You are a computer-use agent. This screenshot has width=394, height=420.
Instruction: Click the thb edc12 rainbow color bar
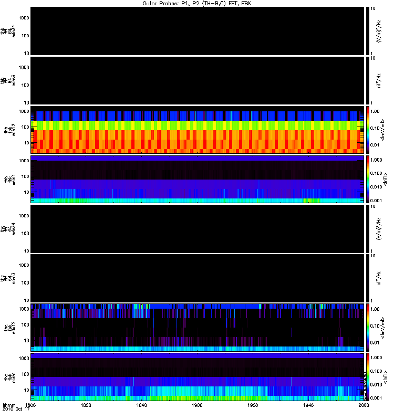pyautogui.click(x=368, y=130)
